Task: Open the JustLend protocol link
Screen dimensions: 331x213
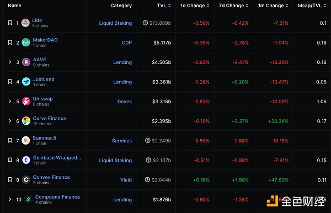Action: coord(44,79)
